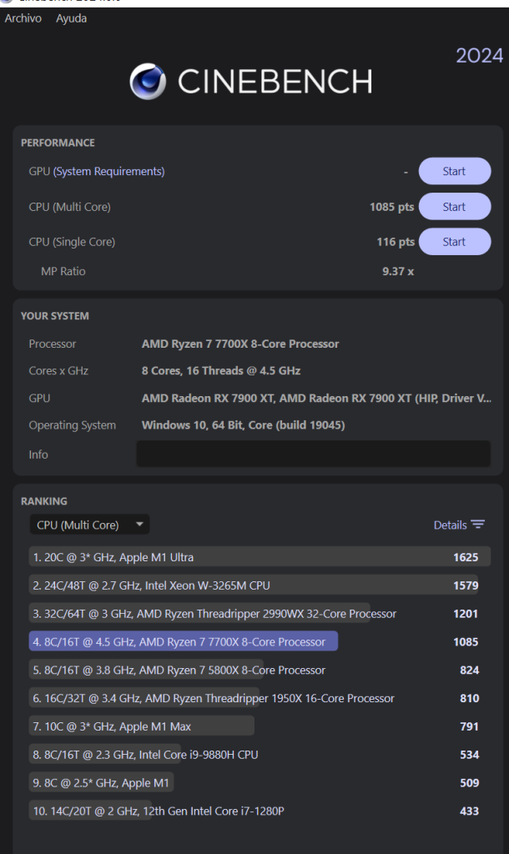Click the 8 Cores, 16 Threads value
Viewport: 509px width, 854px height.
click(x=221, y=370)
